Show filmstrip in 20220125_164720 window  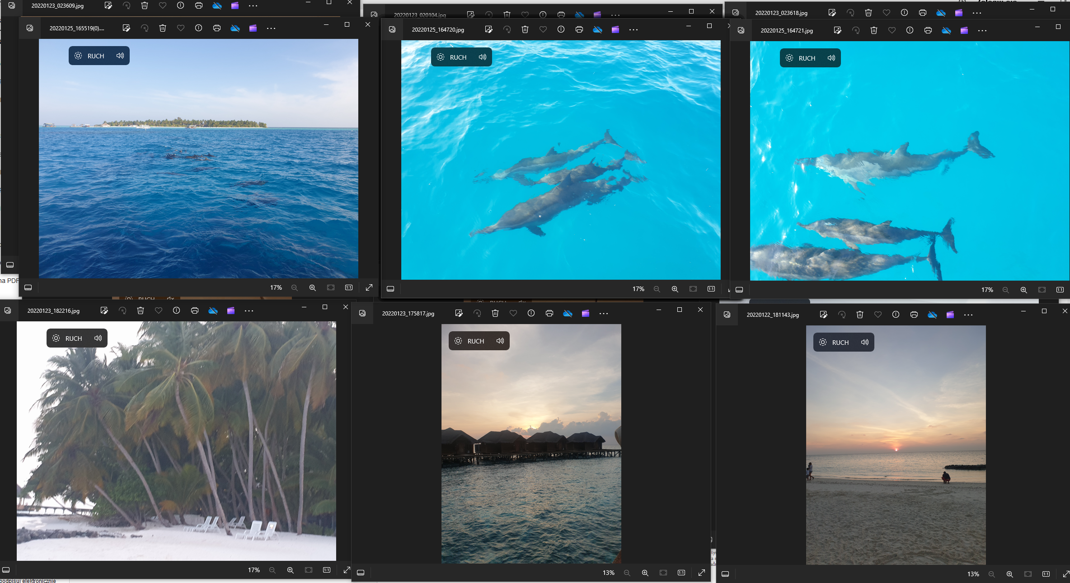[390, 289]
